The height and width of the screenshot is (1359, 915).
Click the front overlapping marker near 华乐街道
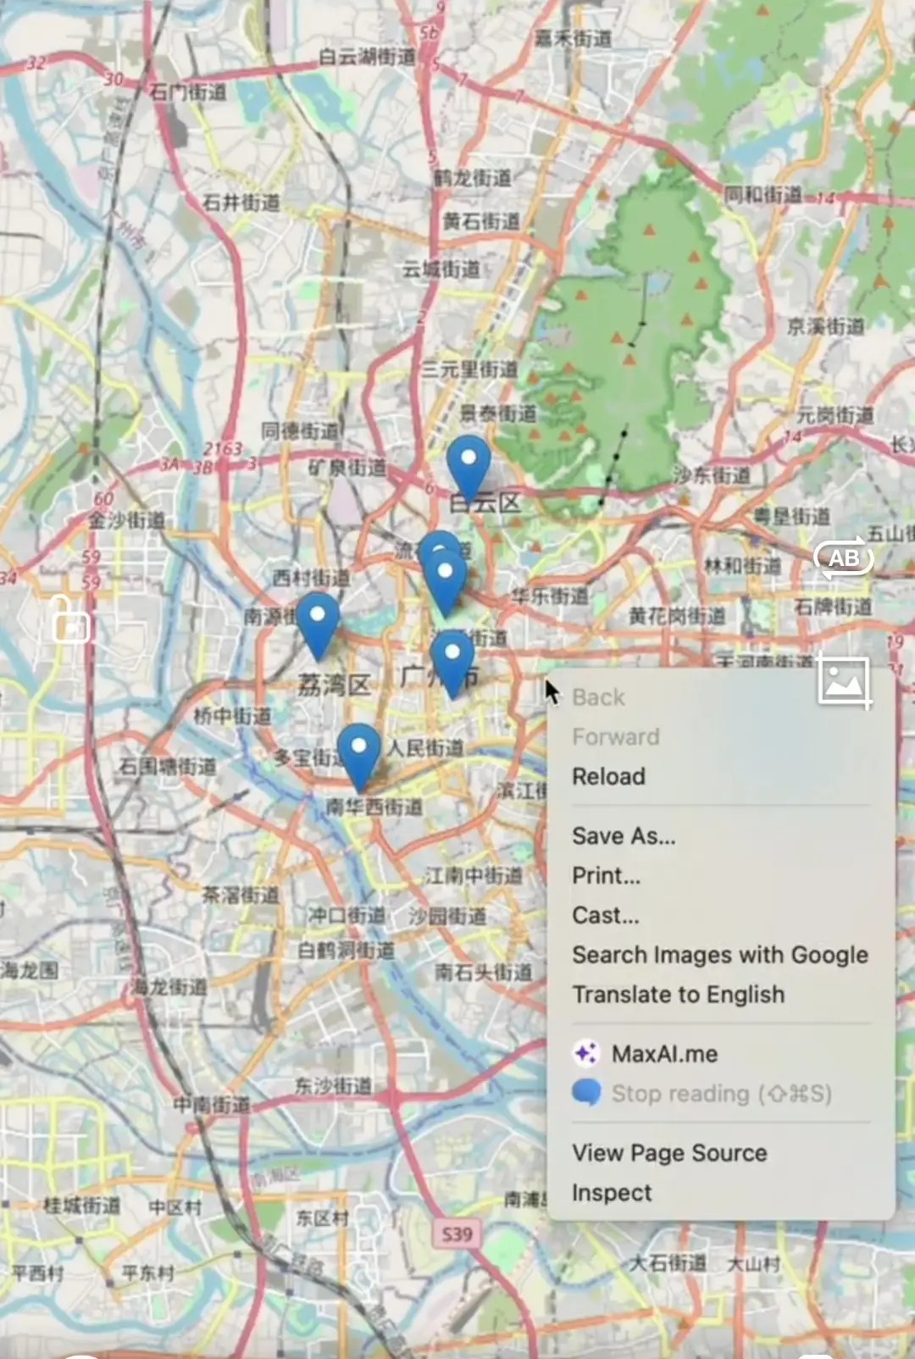[x=445, y=578]
